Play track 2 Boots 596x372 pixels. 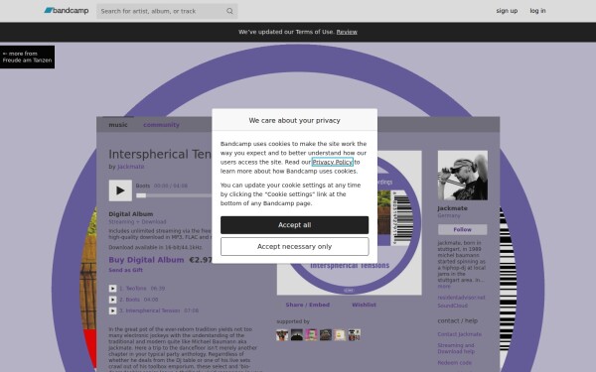click(x=112, y=300)
